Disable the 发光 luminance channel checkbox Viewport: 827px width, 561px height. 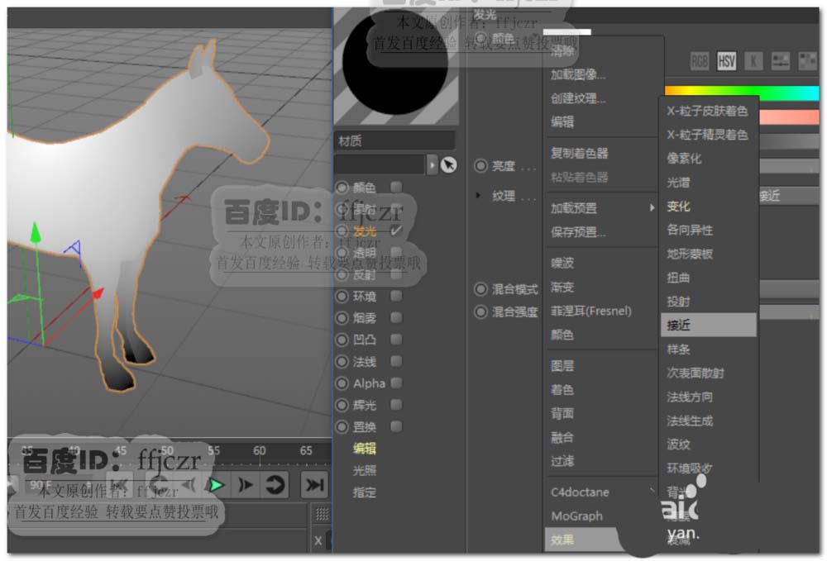pyautogui.click(x=395, y=231)
